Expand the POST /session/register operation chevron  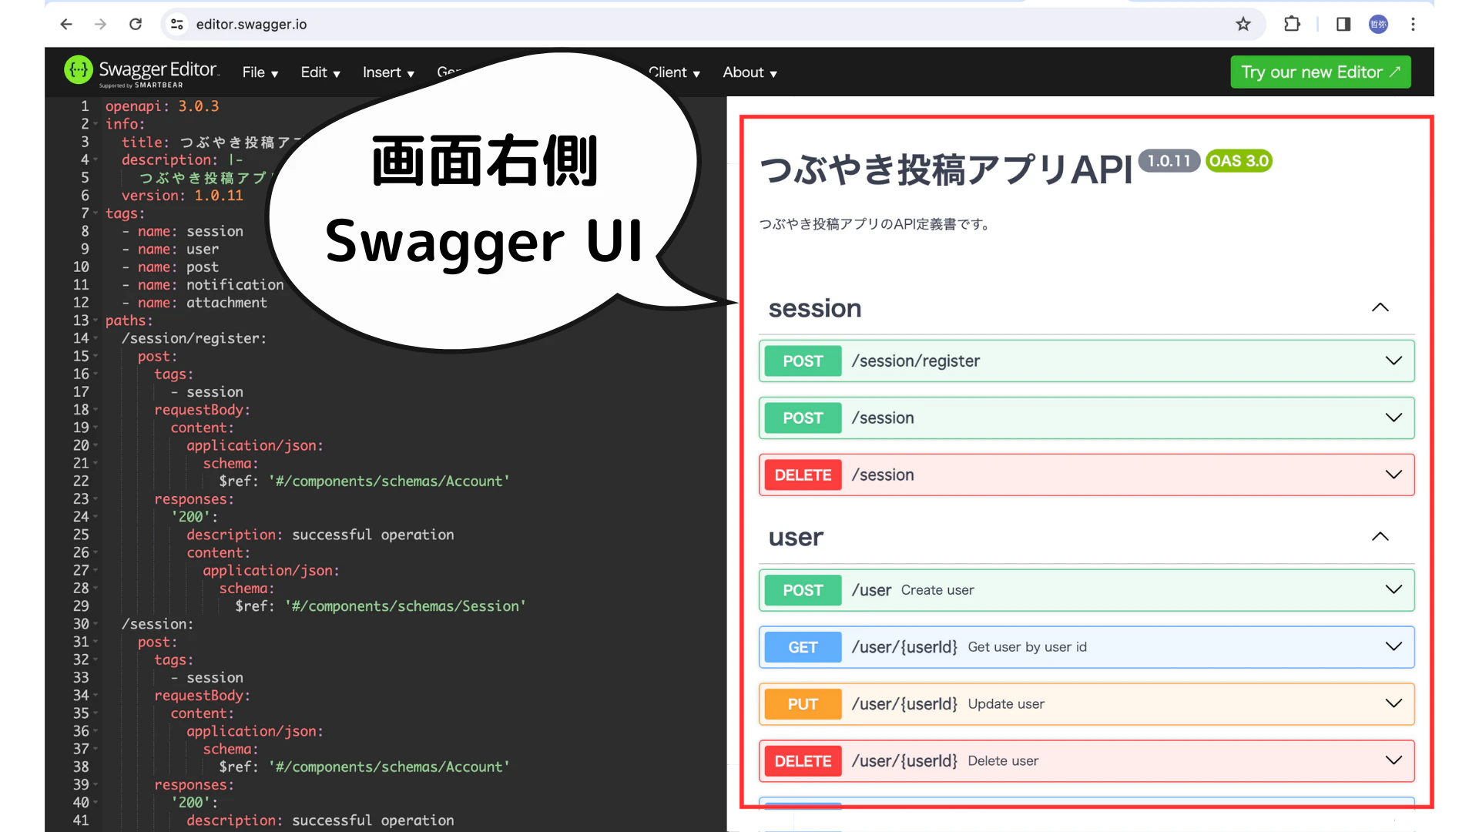(1393, 361)
